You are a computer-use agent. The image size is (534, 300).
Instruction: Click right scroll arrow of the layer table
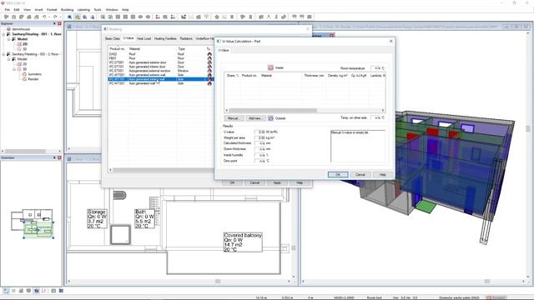point(383,110)
